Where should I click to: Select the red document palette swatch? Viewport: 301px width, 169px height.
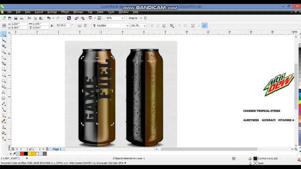(22, 154)
